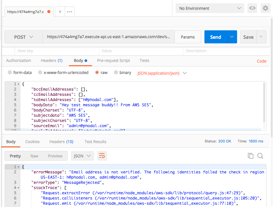
Task: Switch response view to Raw
Action: point(34,156)
